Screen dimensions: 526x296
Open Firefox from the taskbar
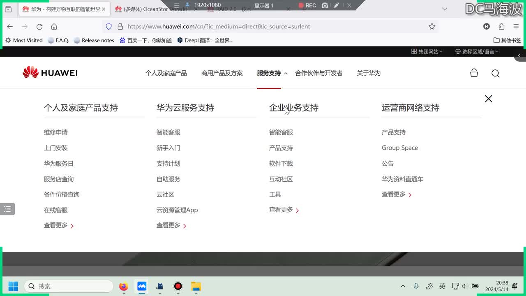124,286
